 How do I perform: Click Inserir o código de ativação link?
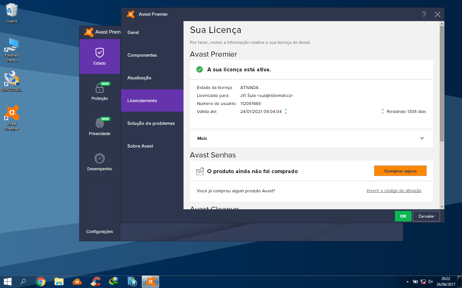(x=394, y=191)
